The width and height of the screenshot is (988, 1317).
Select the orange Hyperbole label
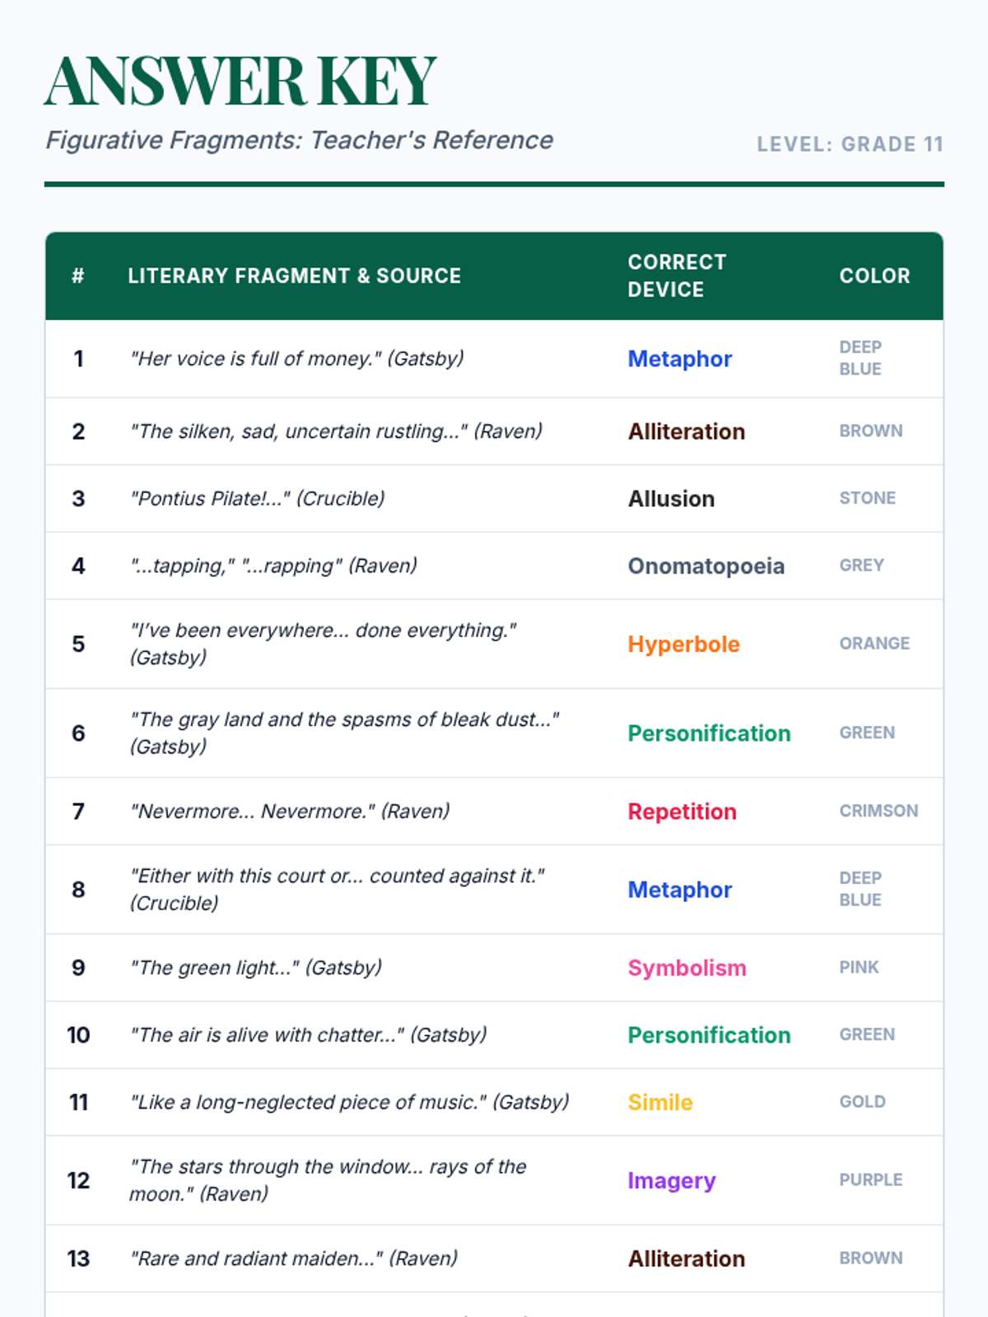(683, 645)
